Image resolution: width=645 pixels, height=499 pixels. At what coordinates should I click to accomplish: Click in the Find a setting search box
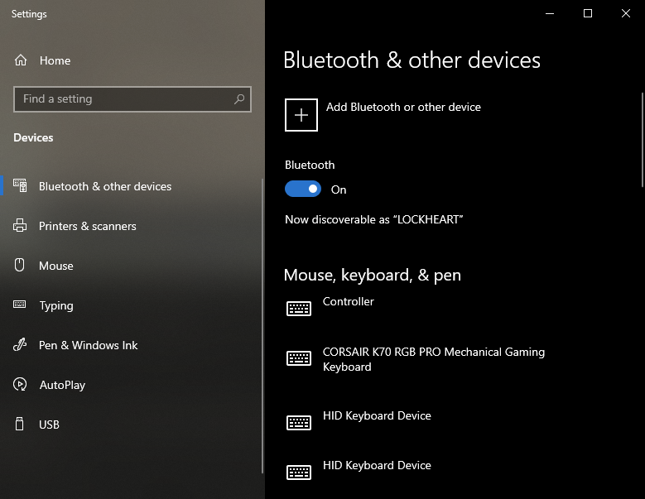coord(132,99)
